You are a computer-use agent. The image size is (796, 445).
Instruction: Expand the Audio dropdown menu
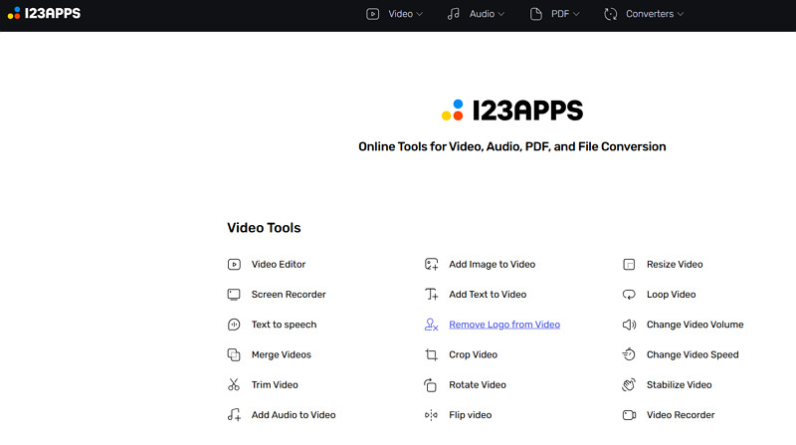476,14
